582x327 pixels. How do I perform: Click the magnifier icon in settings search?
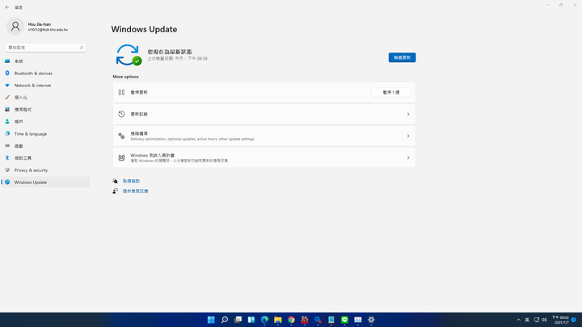point(82,48)
